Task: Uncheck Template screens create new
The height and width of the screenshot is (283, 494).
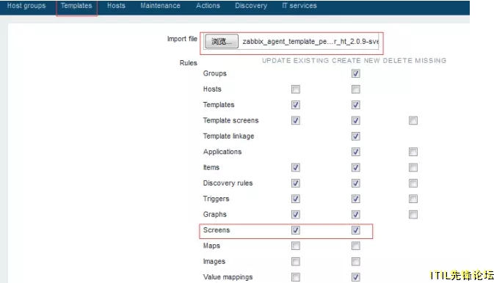Action: click(x=356, y=120)
